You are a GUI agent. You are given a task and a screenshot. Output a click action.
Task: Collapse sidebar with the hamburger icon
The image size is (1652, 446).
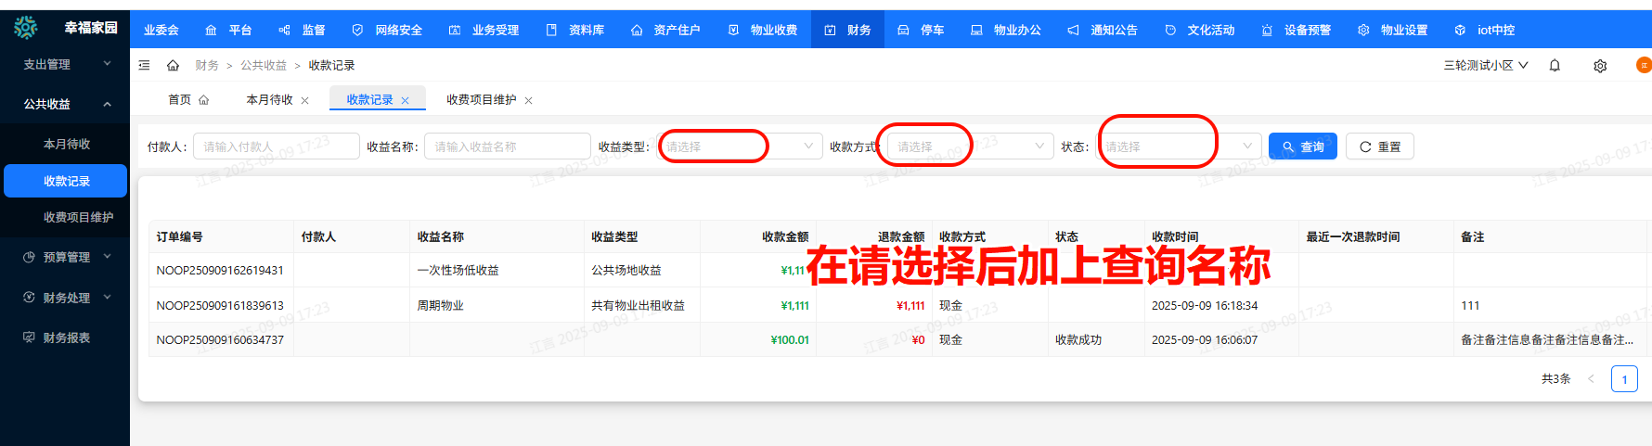144,66
